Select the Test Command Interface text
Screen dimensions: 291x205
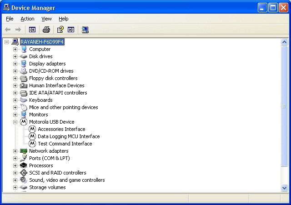point(65,144)
